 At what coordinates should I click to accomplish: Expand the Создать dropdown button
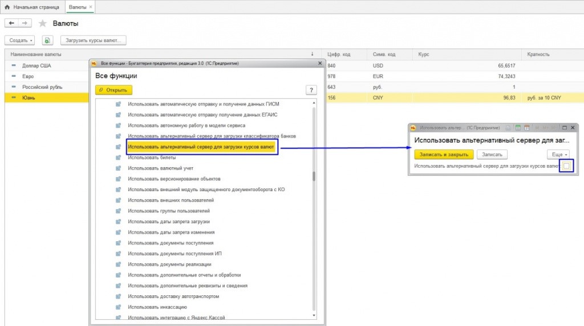click(x=20, y=40)
